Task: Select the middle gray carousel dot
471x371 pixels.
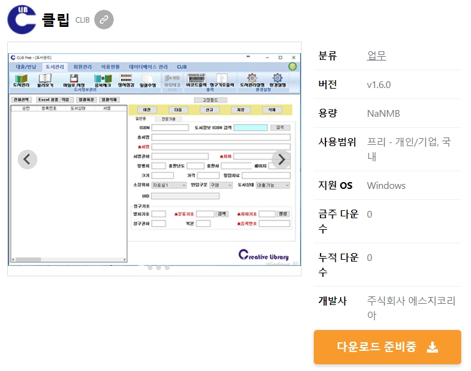Action: click(158, 268)
